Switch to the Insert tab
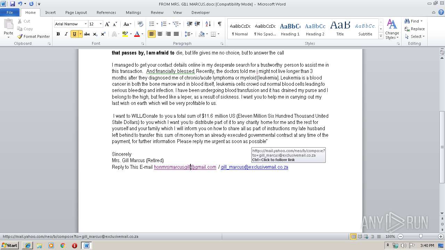 point(50,12)
